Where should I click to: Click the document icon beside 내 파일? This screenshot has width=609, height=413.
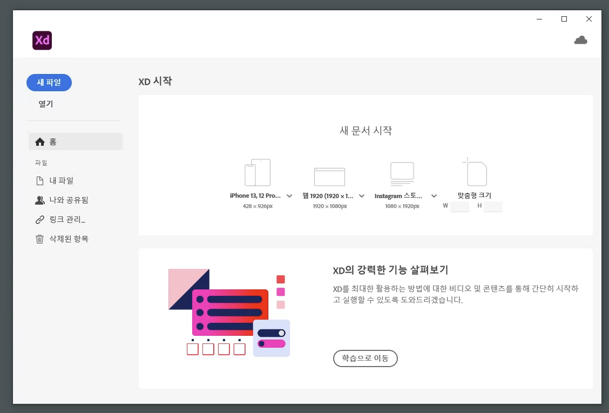coord(39,181)
